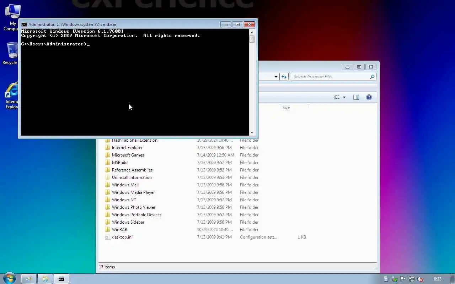455x284 pixels.
Task: Select the Internet Explorer desktop shortcut
Action: 11,95
